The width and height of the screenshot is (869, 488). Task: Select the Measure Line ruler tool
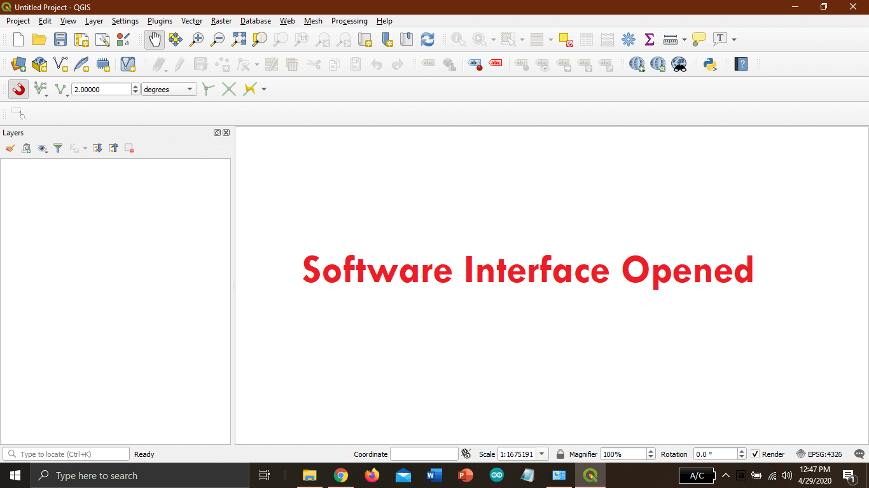pyautogui.click(x=671, y=39)
